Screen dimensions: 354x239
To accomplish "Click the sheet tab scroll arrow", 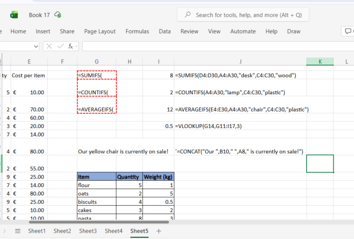I will pyautogui.click(x=4, y=231).
